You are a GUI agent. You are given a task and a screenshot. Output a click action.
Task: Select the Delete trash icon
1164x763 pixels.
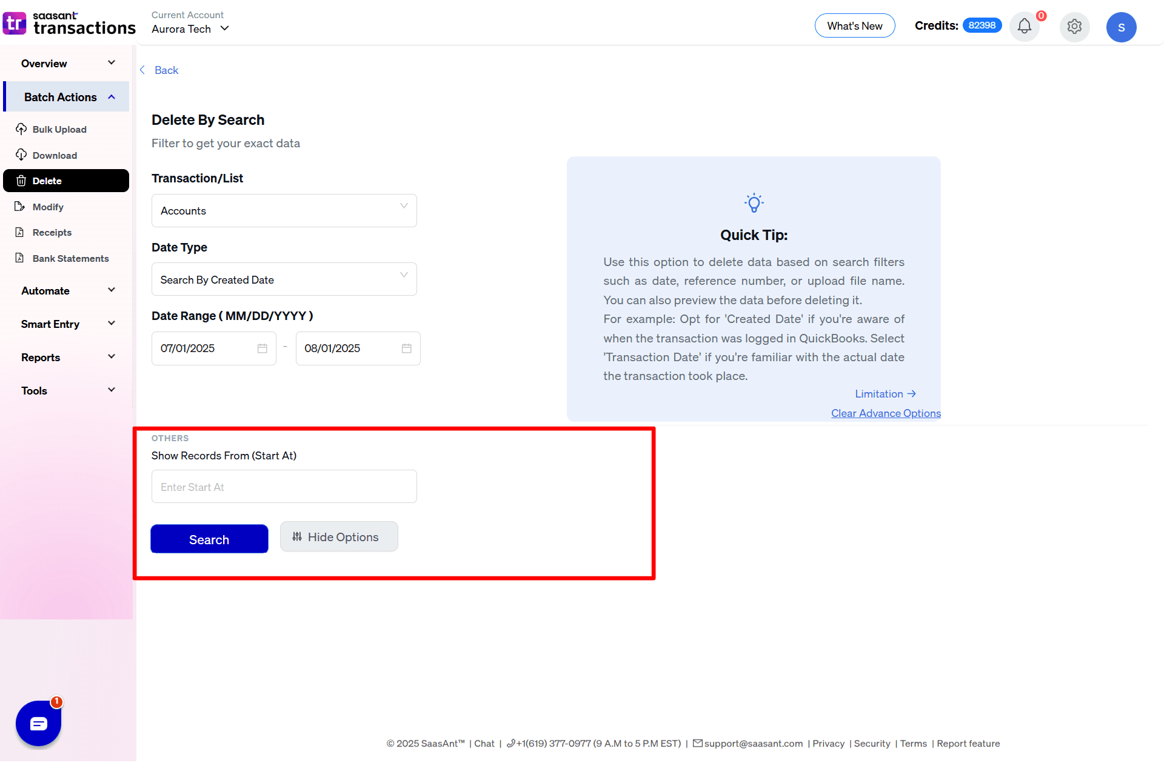click(x=21, y=181)
